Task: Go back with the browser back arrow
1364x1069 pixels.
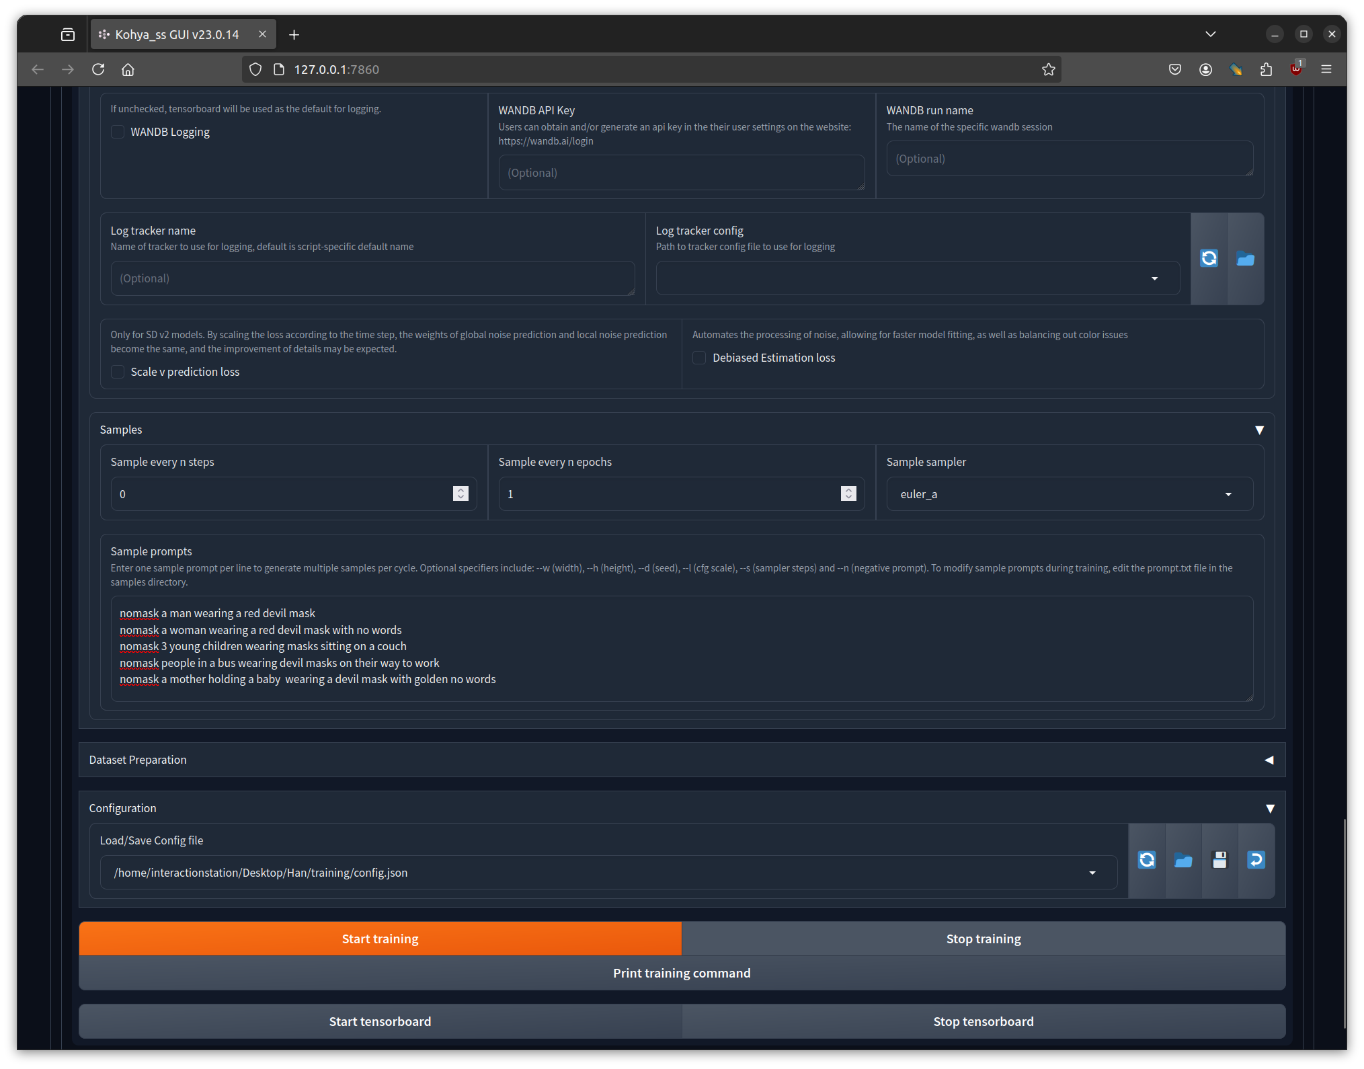Action: coord(38,69)
